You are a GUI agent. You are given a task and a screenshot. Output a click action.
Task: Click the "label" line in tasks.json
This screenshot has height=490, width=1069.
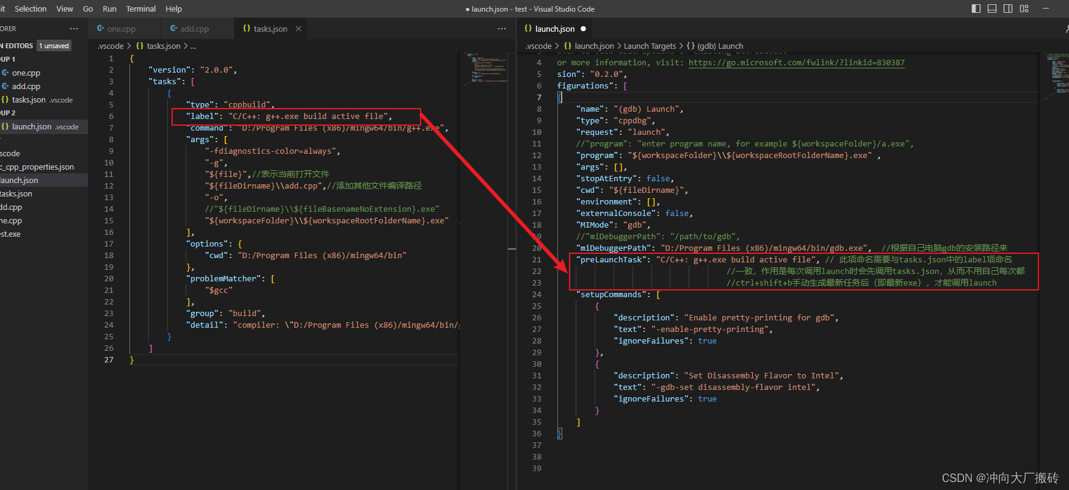pyautogui.click(x=289, y=116)
